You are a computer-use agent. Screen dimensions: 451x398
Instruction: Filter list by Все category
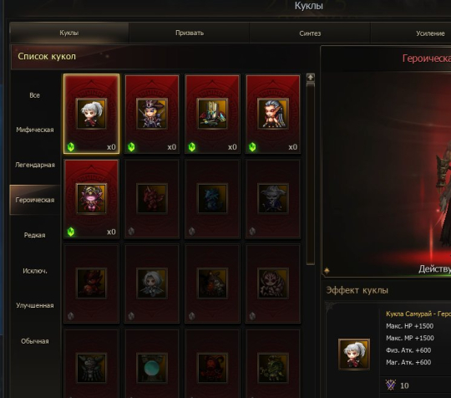pyautogui.click(x=34, y=95)
